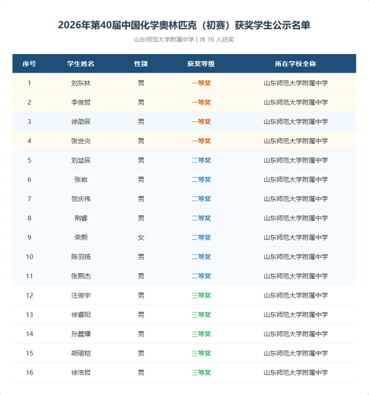Select student name 孙晨耀

tap(81, 334)
